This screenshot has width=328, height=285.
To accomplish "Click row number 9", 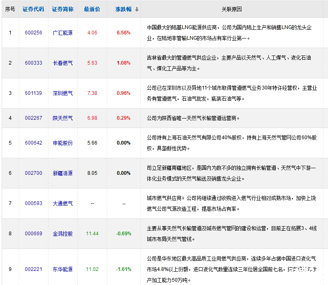I will coord(10,269).
